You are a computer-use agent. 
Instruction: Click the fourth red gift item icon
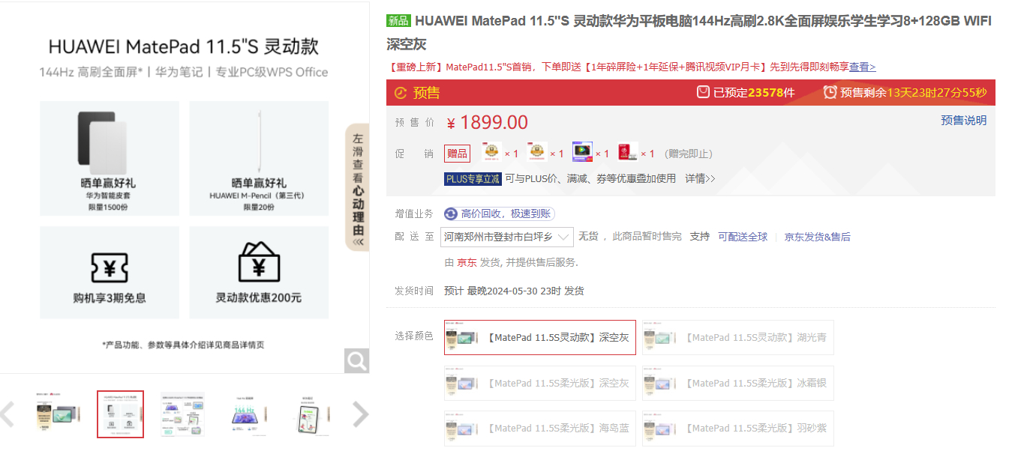(x=628, y=153)
